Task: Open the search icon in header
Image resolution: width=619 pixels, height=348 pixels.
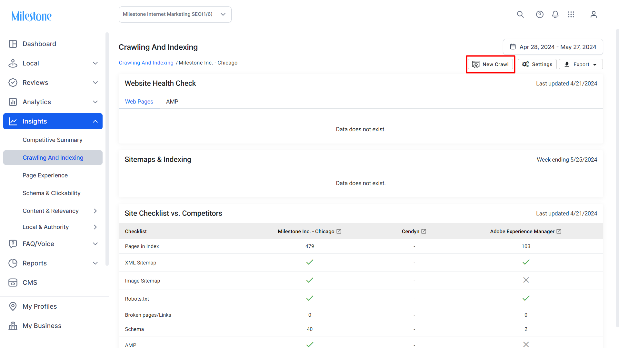Action: click(520, 15)
